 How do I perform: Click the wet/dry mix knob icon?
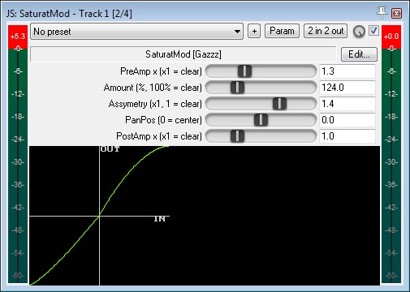(359, 32)
